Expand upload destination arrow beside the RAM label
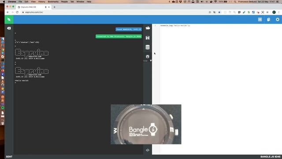The width and height of the screenshot is (282, 159). pyautogui.click(x=151, y=61)
